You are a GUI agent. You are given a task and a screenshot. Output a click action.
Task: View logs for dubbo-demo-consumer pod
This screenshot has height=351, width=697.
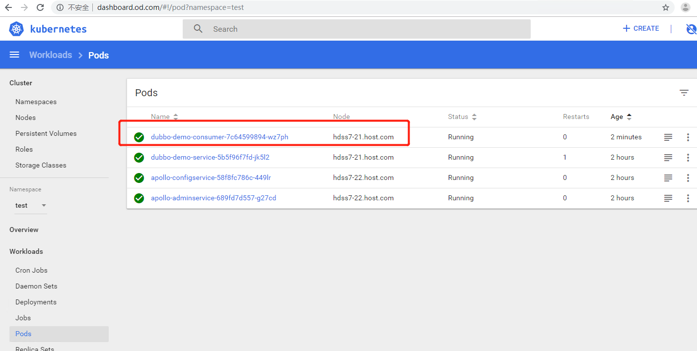[668, 137]
